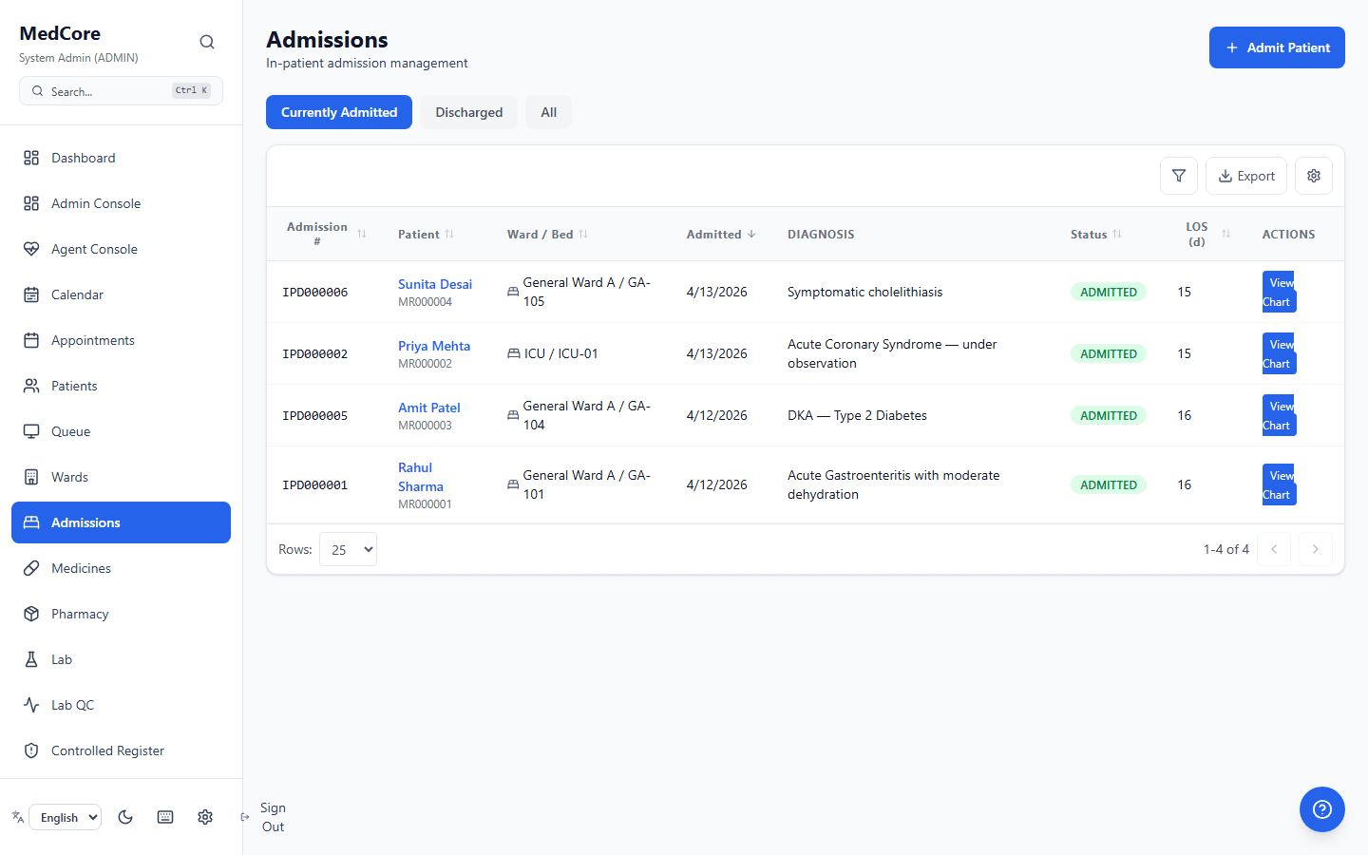Sort by Ward / Bed column

(548, 234)
